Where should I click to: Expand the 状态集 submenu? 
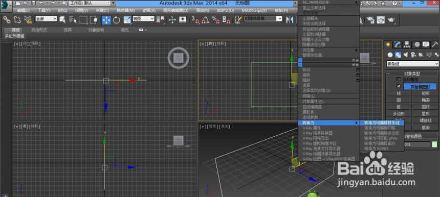coord(329,50)
